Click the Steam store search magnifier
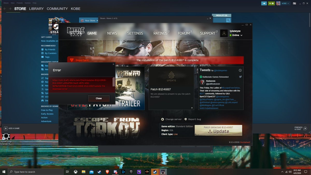311x175 pixels. [228, 20]
